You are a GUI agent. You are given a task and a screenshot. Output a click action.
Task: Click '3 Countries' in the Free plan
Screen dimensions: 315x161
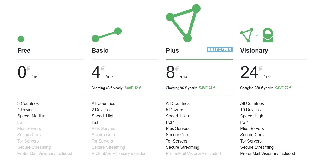point(28,103)
